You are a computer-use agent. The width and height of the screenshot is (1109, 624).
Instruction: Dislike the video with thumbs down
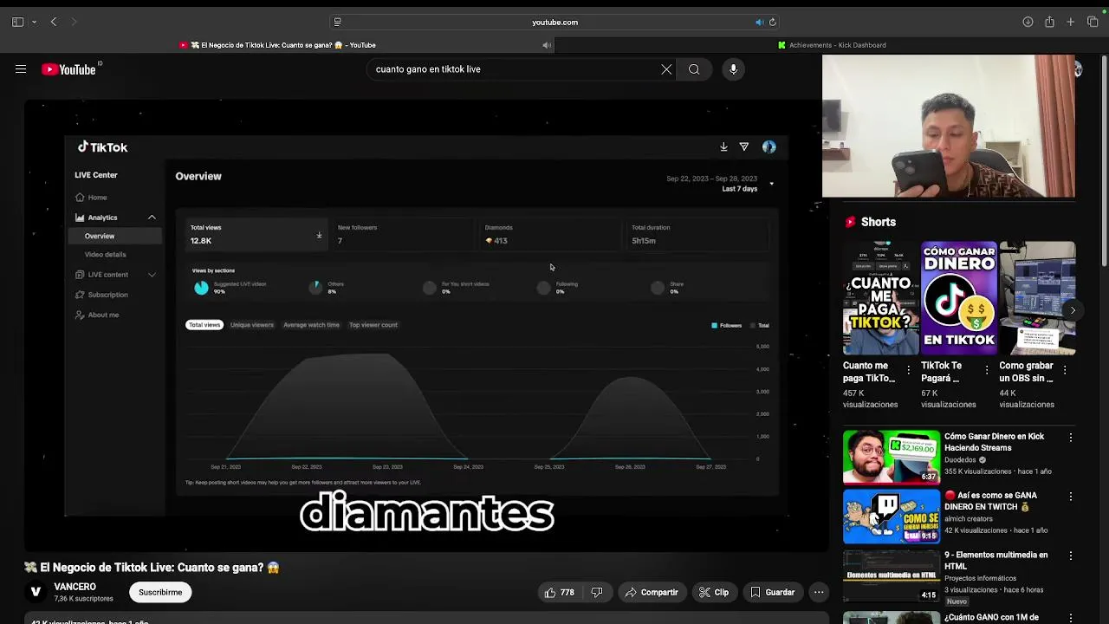coord(597,593)
